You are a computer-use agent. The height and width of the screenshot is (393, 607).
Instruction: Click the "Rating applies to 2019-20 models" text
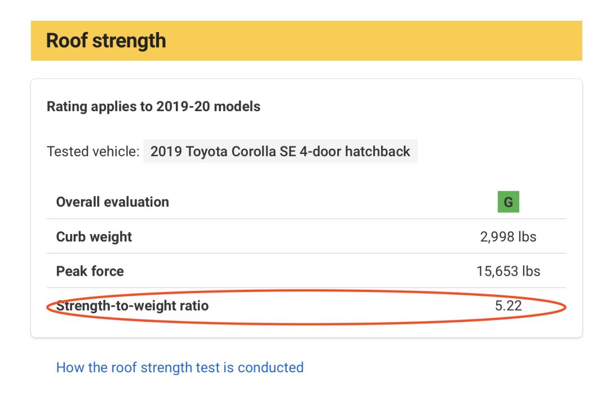tap(153, 107)
